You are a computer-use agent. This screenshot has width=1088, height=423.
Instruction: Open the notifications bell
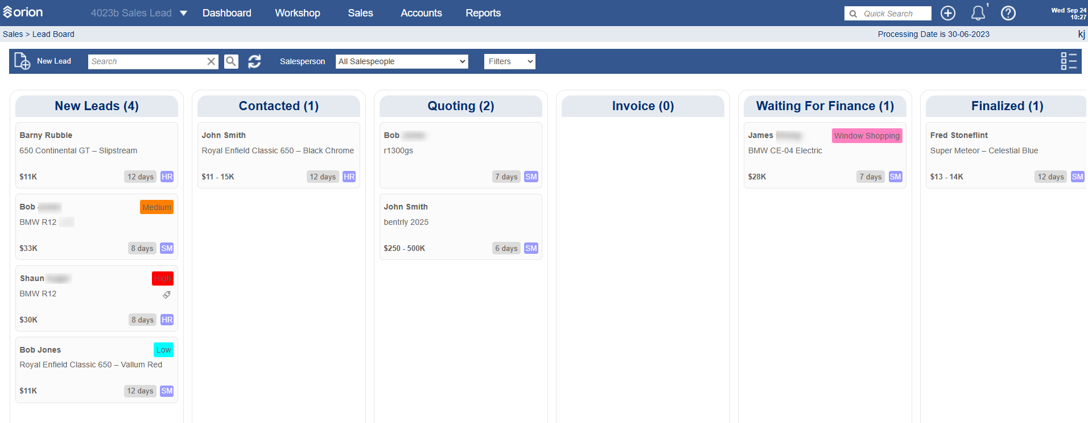(978, 13)
